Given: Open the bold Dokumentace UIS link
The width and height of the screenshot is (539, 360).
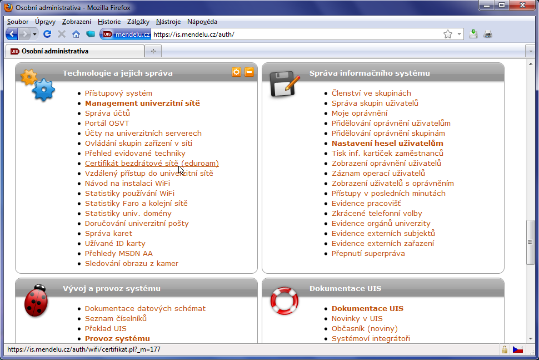Looking at the screenshot, I should coord(367,309).
